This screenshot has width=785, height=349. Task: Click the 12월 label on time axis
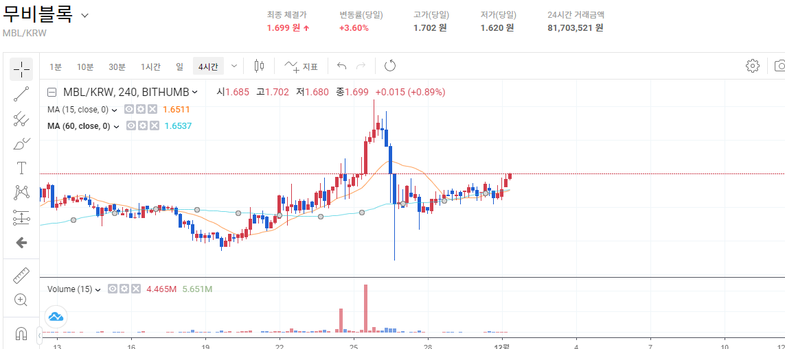click(502, 346)
